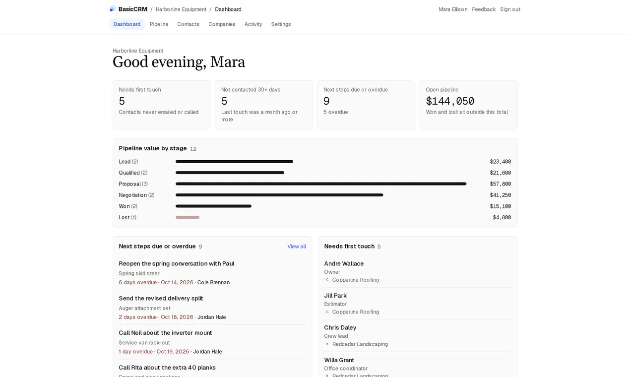The height and width of the screenshot is (377, 630).
Task: Open the Activity tab
Action: [x=253, y=24]
